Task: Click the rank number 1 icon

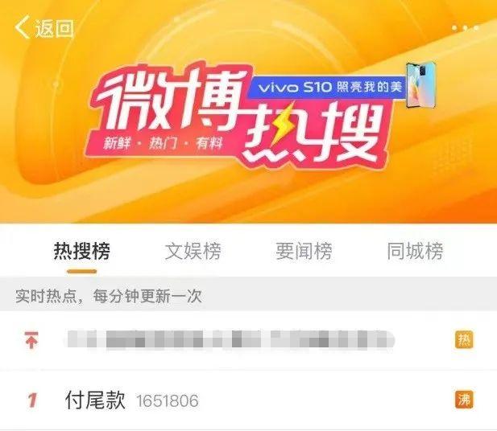Action: click(32, 400)
